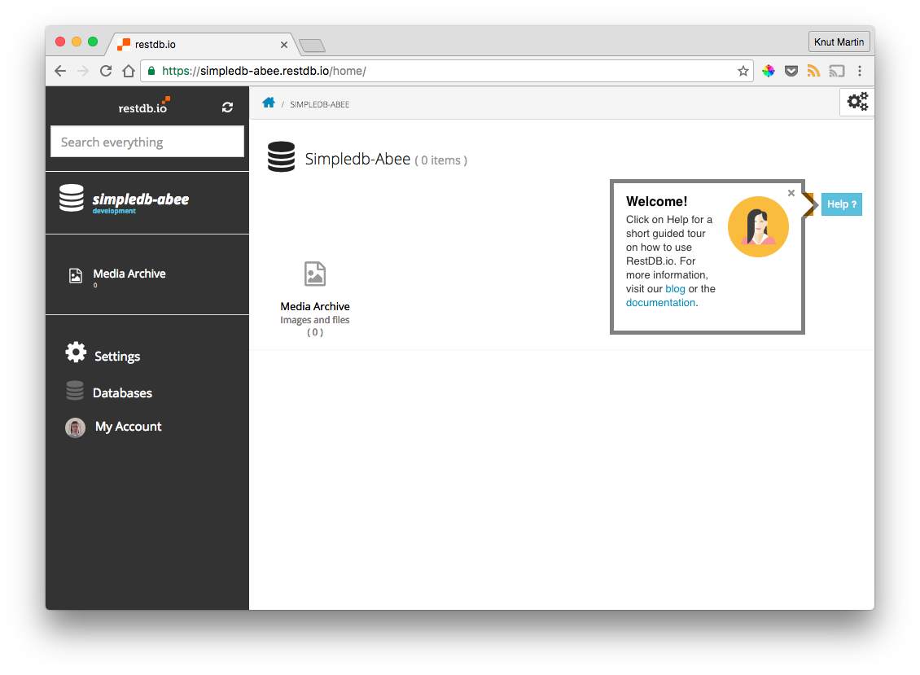Screen dimensions: 920x675
Task: Click the assistant avatar in the Welcome popup
Action: pos(758,226)
